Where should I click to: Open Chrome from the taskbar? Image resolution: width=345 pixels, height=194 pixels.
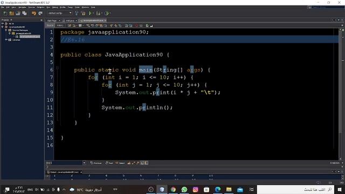[x=173, y=189]
